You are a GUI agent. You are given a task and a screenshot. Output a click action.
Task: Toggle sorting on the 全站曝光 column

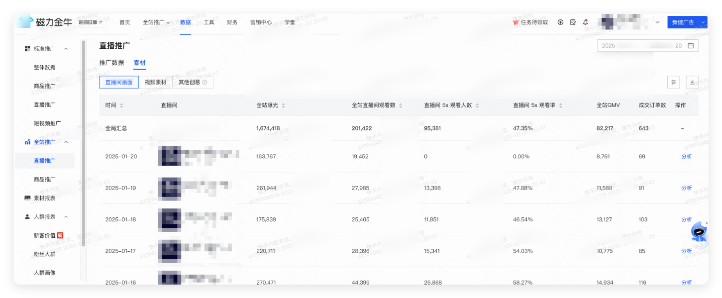[x=283, y=105]
